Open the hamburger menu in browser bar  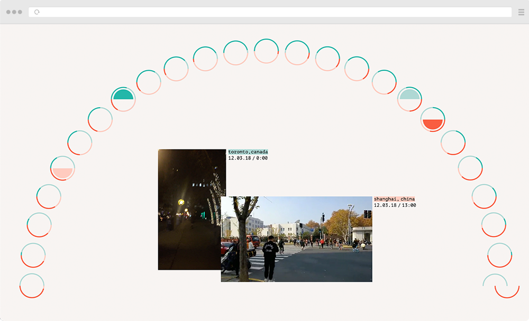tap(521, 12)
